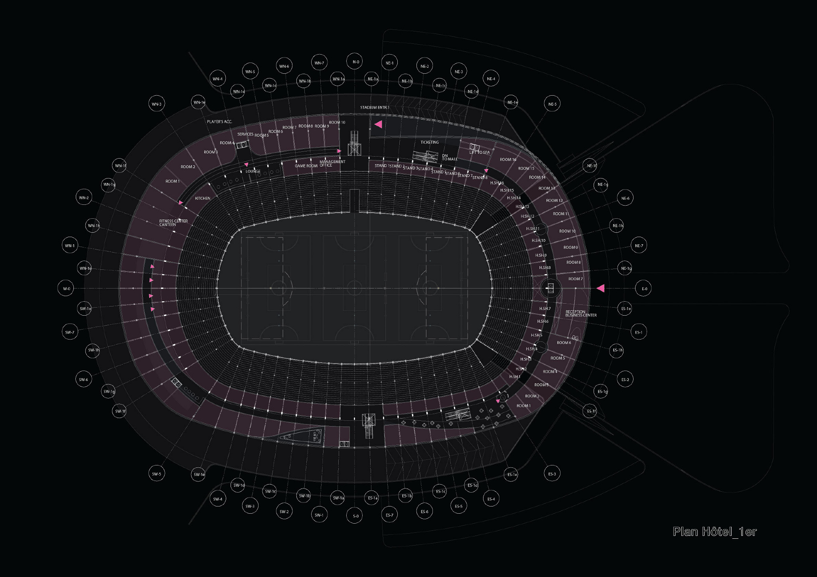The width and height of the screenshot is (817, 577).
Task: Click the TICKETING label
Action: pos(429,142)
